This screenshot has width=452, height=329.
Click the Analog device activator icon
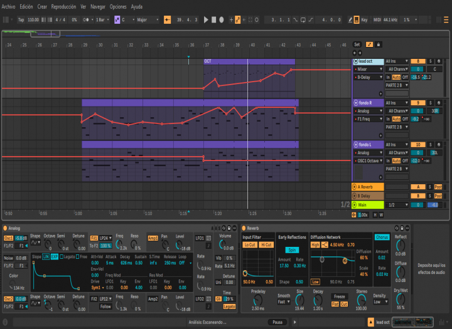[6, 228]
